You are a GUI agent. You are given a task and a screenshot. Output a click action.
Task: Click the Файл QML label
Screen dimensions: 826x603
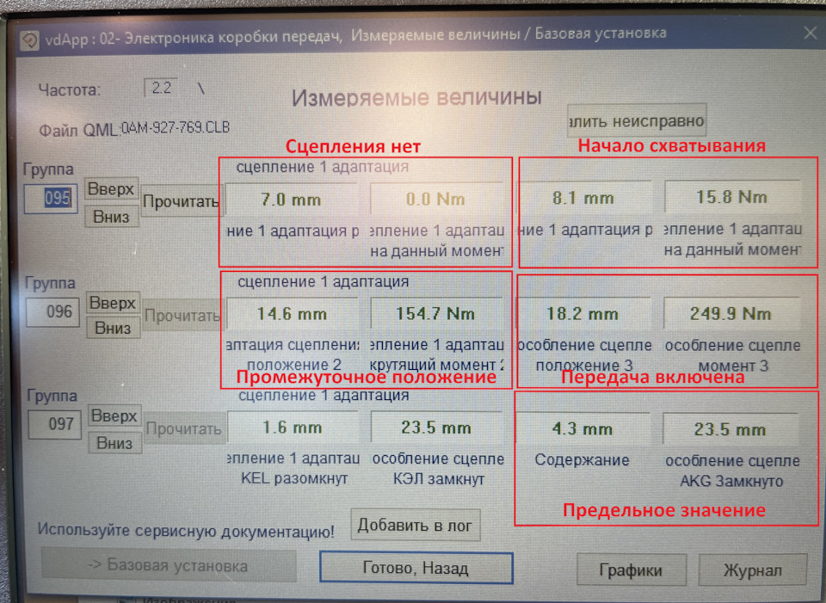pos(78,130)
